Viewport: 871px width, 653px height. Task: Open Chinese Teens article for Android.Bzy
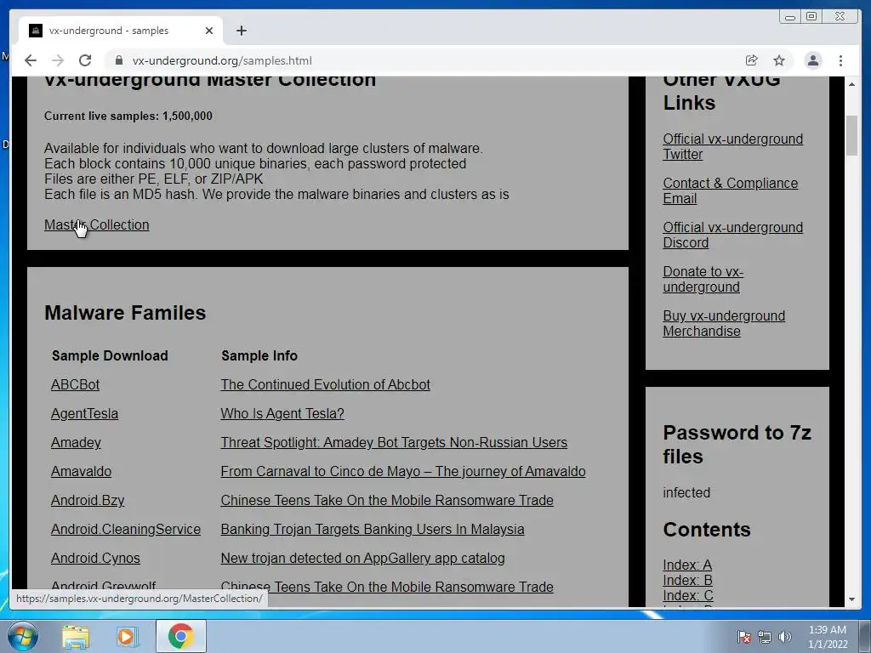click(387, 500)
